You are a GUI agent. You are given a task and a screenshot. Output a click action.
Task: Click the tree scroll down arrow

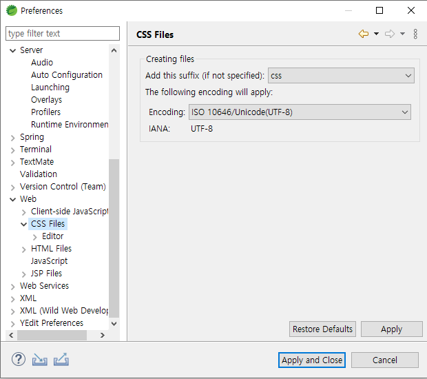coord(114,324)
